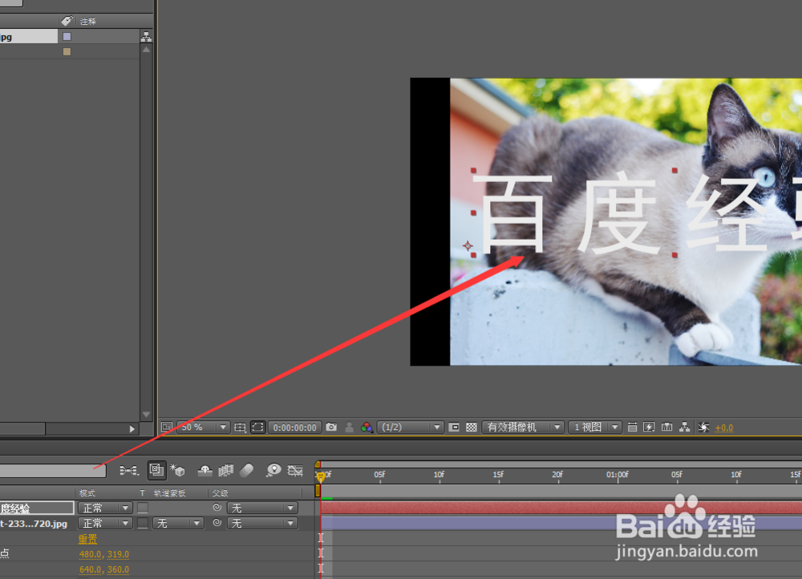Toggle preserve transparency for 度经验 layer
Viewport: 802px width, 579px height.
(143, 508)
